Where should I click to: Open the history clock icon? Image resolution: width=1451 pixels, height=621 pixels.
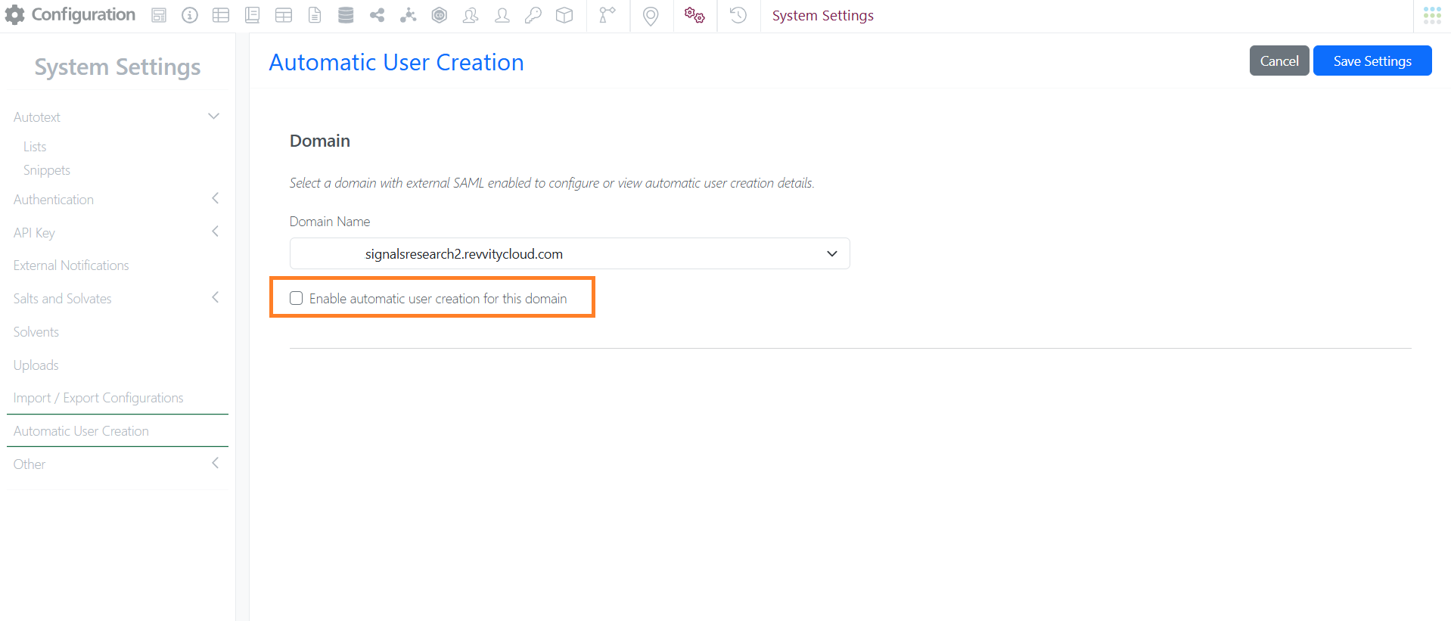pyautogui.click(x=738, y=15)
